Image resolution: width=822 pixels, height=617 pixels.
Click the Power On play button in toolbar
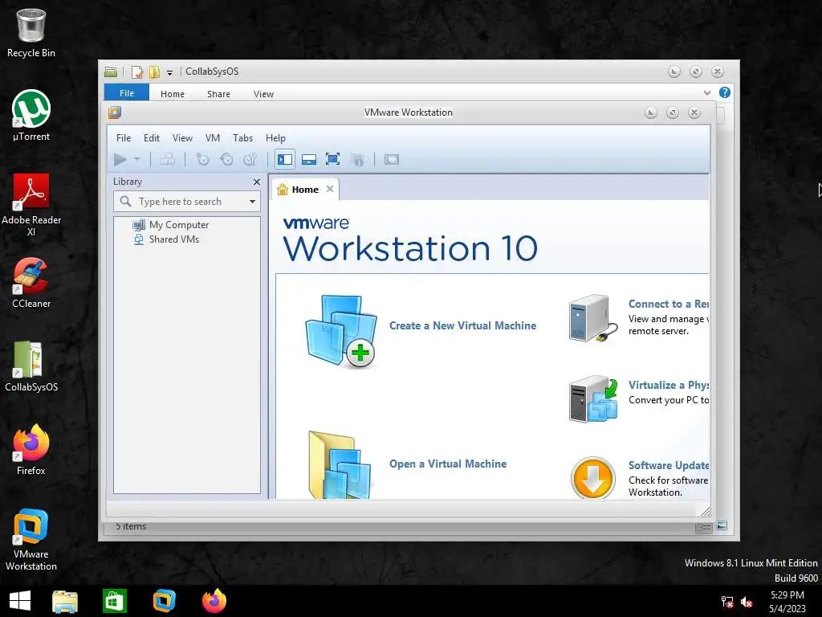point(120,159)
